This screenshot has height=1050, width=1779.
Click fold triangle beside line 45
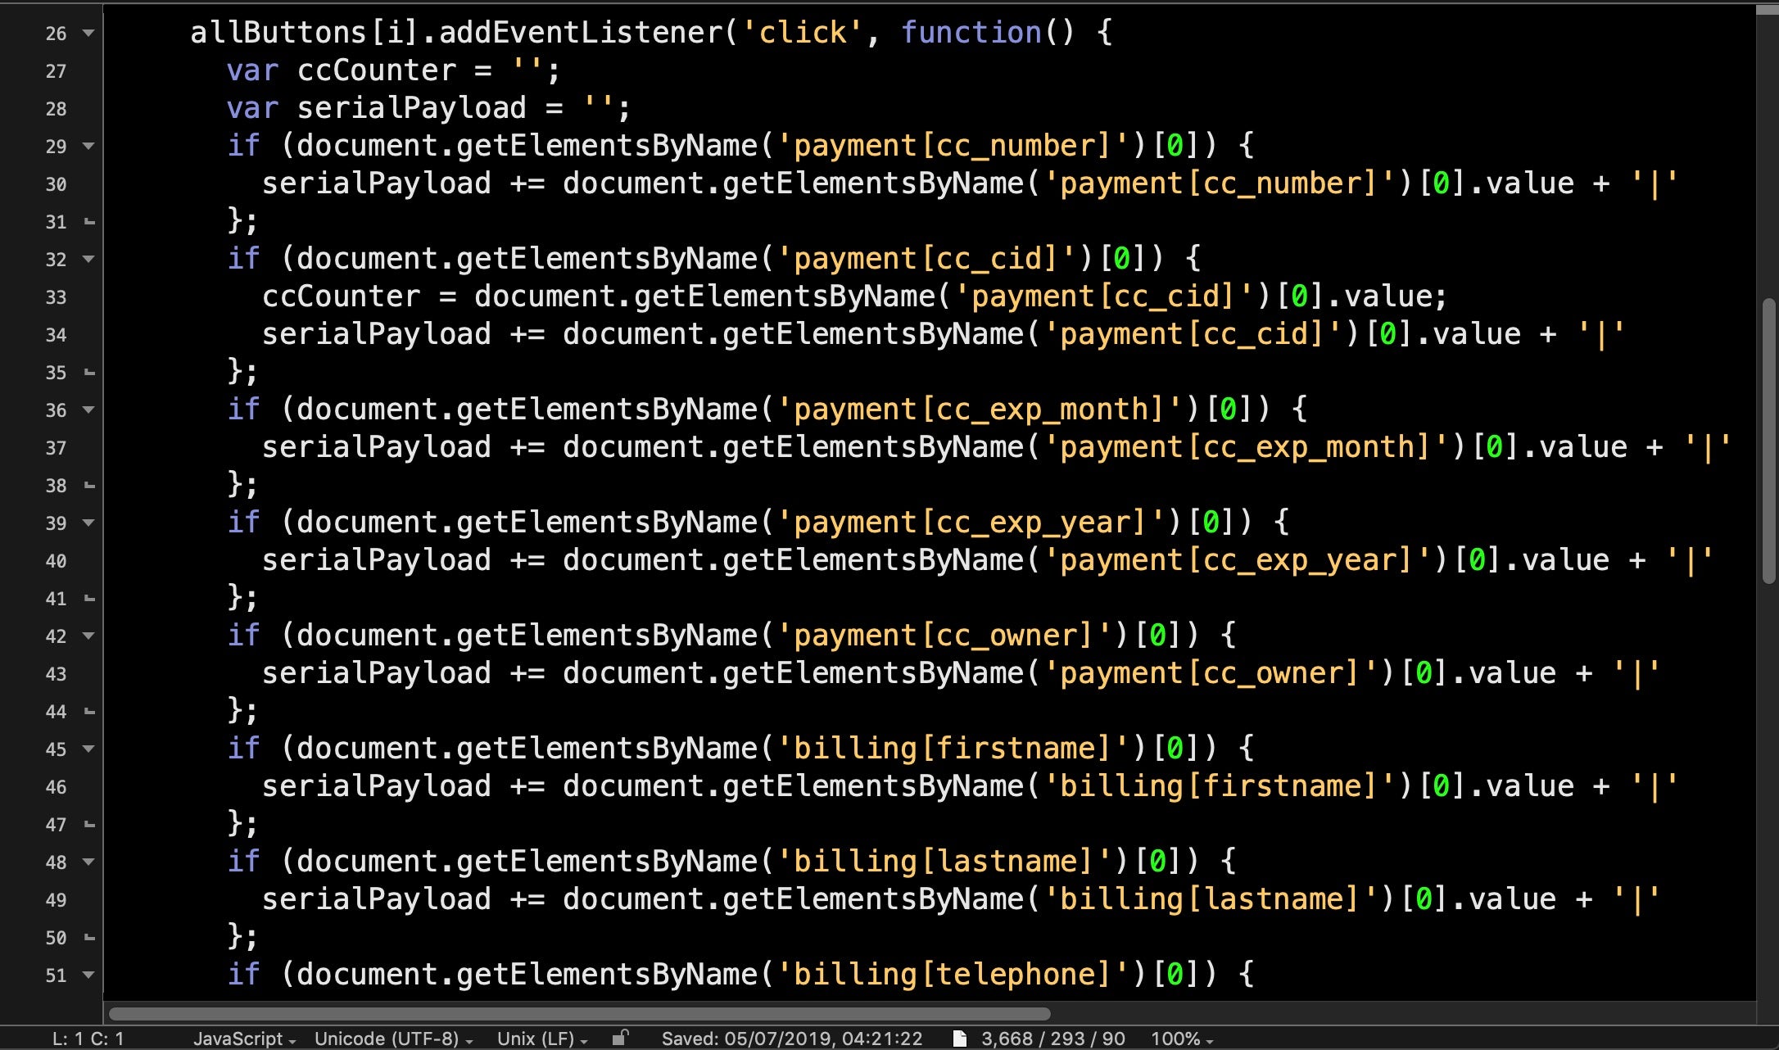pos(88,749)
